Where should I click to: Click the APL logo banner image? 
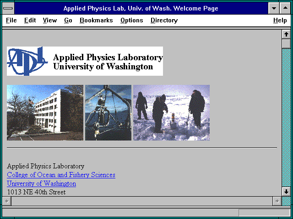85,61
